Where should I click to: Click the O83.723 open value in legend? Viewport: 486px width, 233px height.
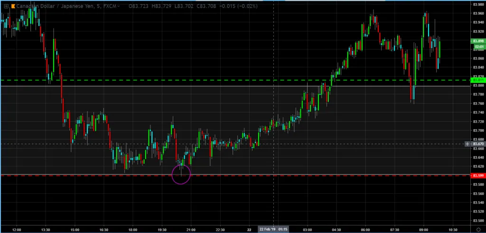[138, 6]
